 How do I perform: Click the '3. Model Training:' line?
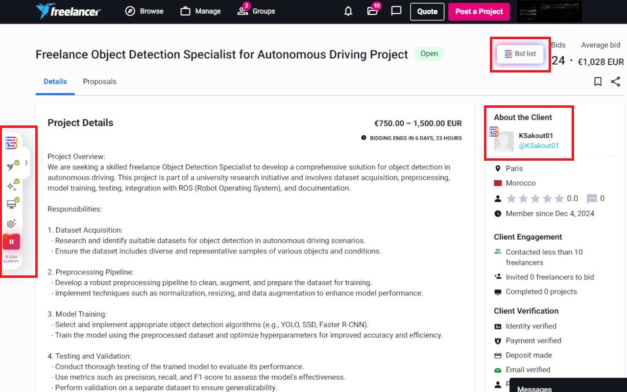77,314
